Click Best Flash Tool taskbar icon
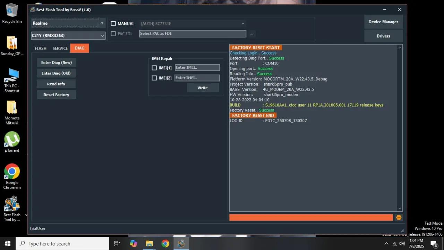 click(181, 243)
